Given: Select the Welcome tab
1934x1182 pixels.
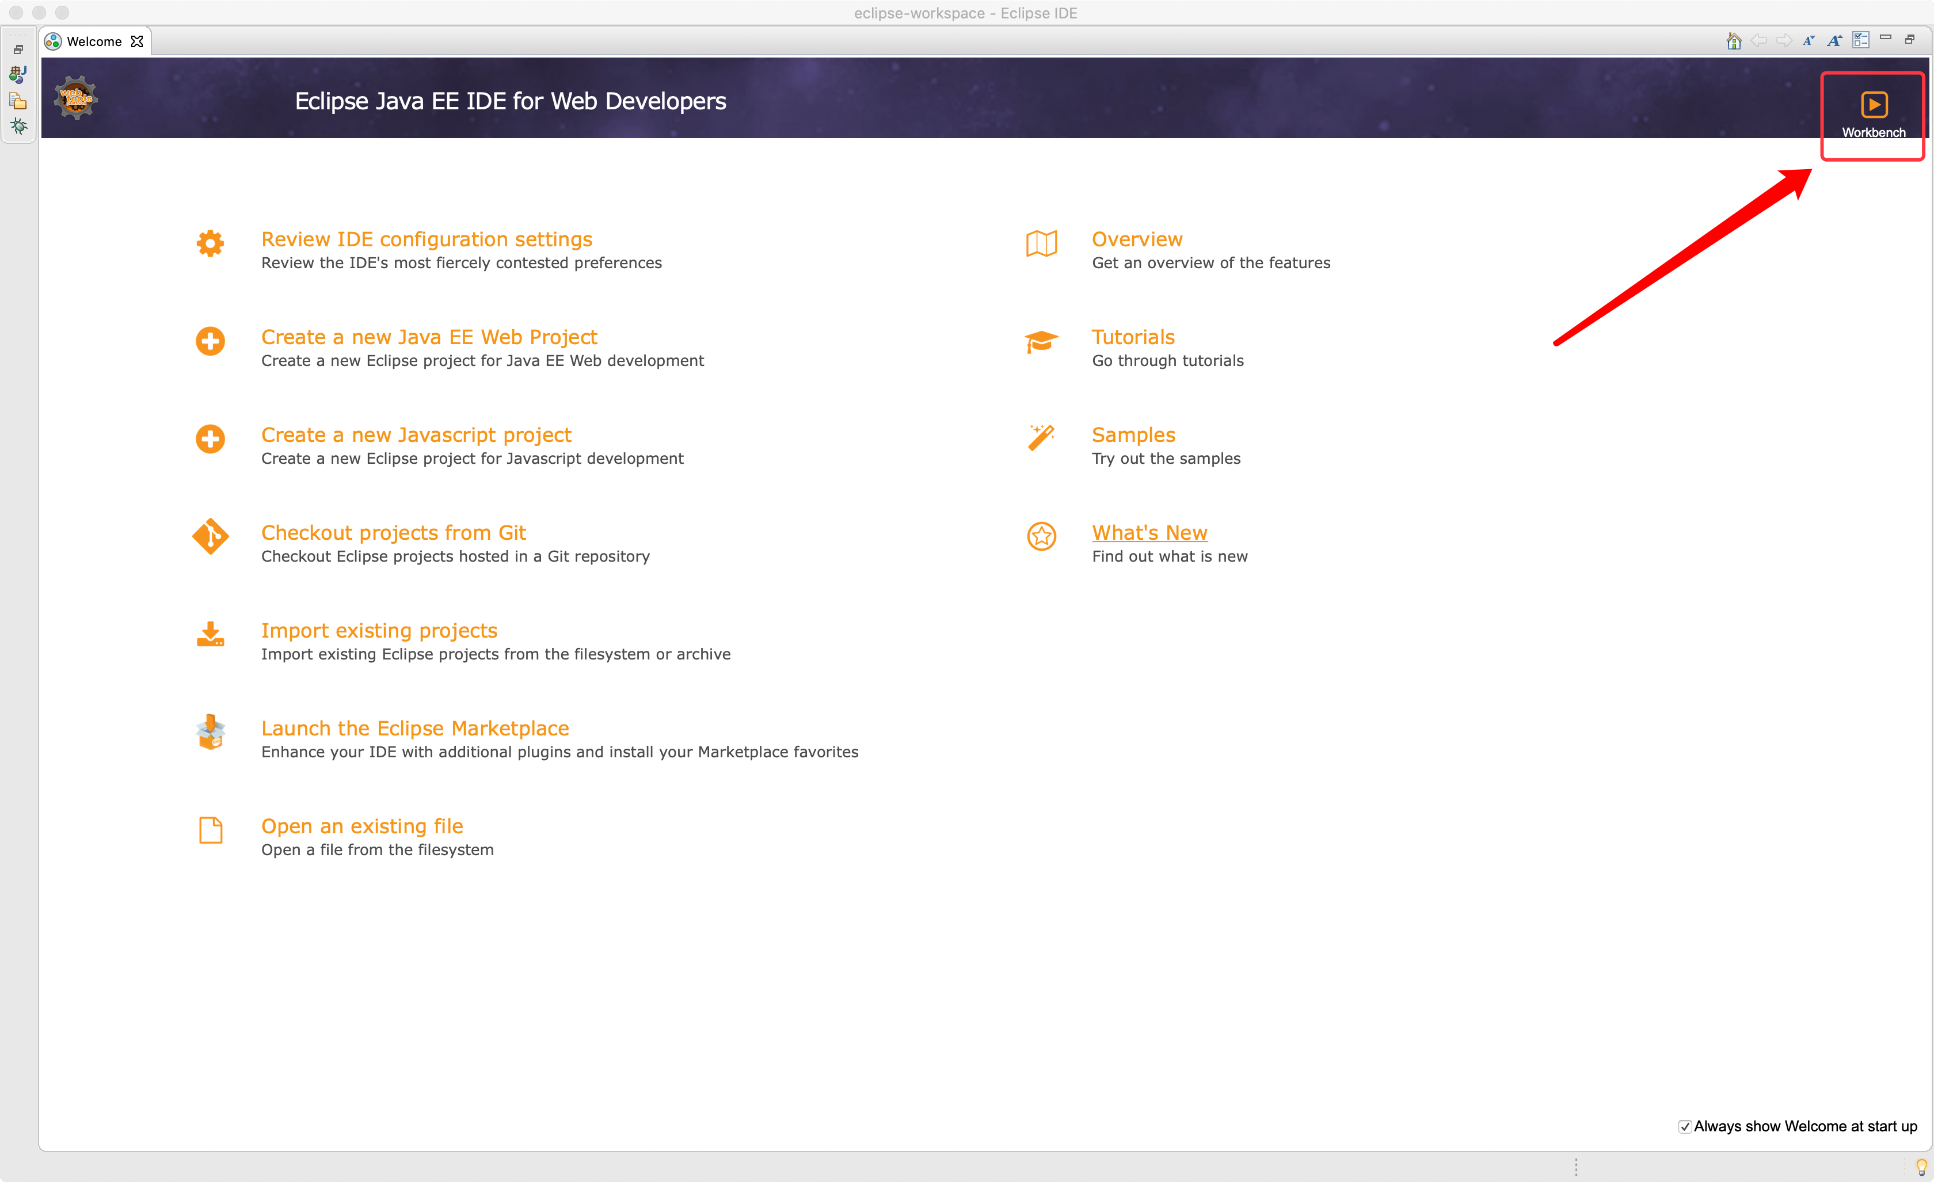Looking at the screenshot, I should coord(94,41).
